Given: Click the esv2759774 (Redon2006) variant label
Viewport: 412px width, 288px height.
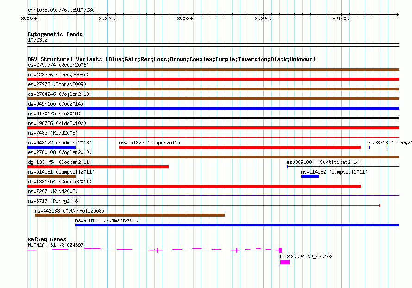Looking at the screenshot, I should 58,65.
